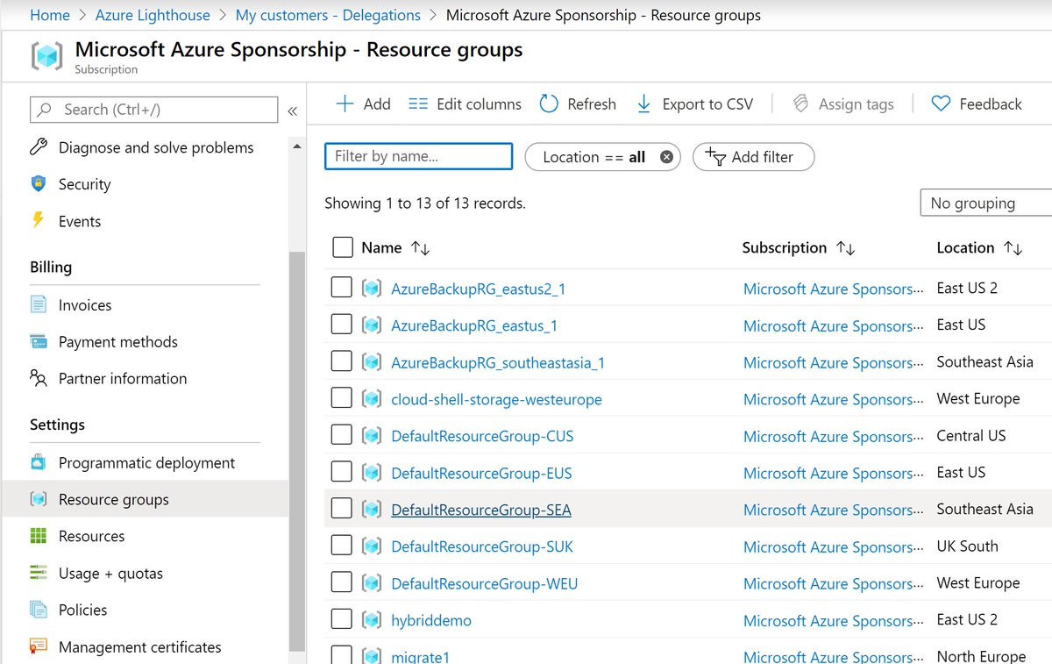
Task: Check the cloud-shell-storage-westeurope row checkbox
Action: tap(342, 397)
